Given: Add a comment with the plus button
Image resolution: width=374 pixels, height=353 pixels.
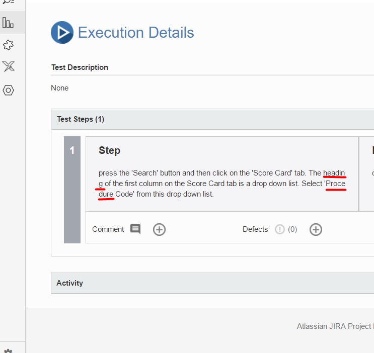Looking at the screenshot, I should pyautogui.click(x=159, y=229).
